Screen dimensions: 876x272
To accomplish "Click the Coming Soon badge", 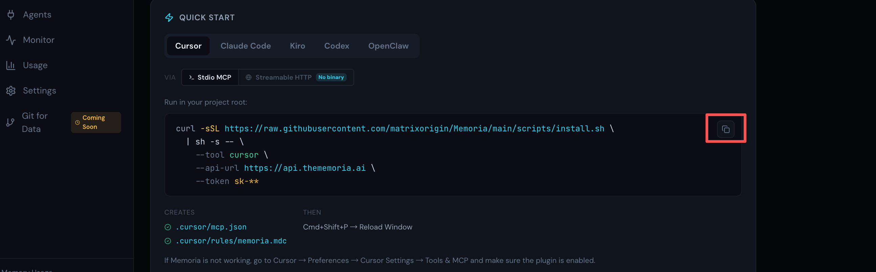I will pyautogui.click(x=96, y=123).
